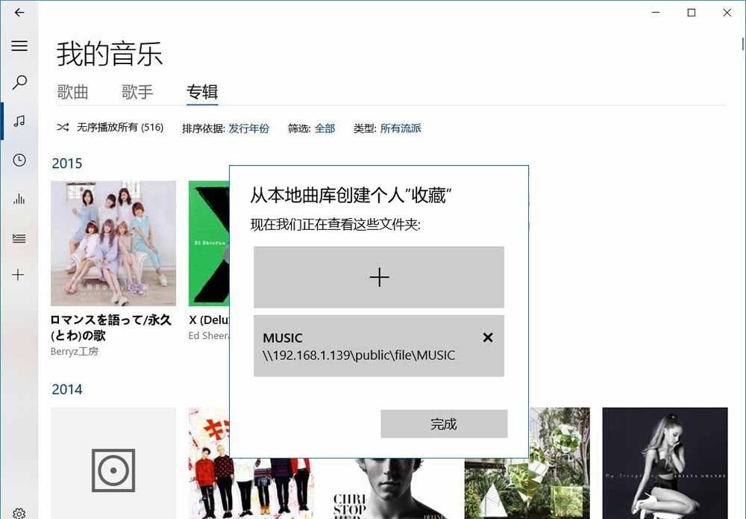Image resolution: width=746 pixels, height=519 pixels.
Task: Switch to the 歌手 tab
Action: click(x=137, y=92)
